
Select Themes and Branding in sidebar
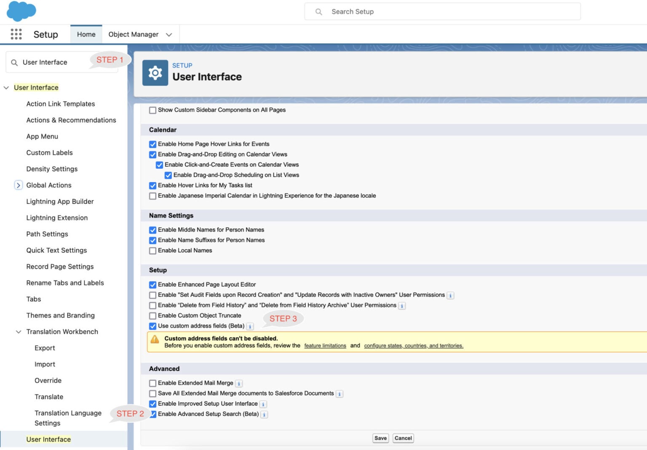coord(60,315)
